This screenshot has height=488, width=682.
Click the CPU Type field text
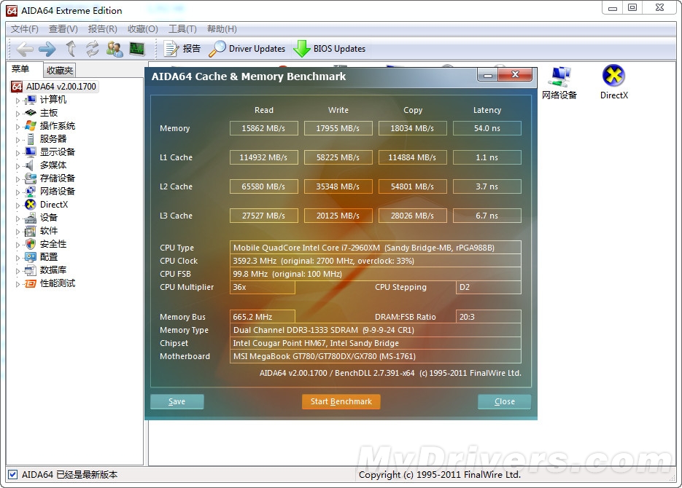376,248
